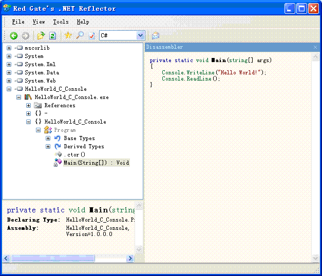Screen dimensions: 322x276
Task: Open the View menu
Action: pyautogui.click(x=39, y=22)
